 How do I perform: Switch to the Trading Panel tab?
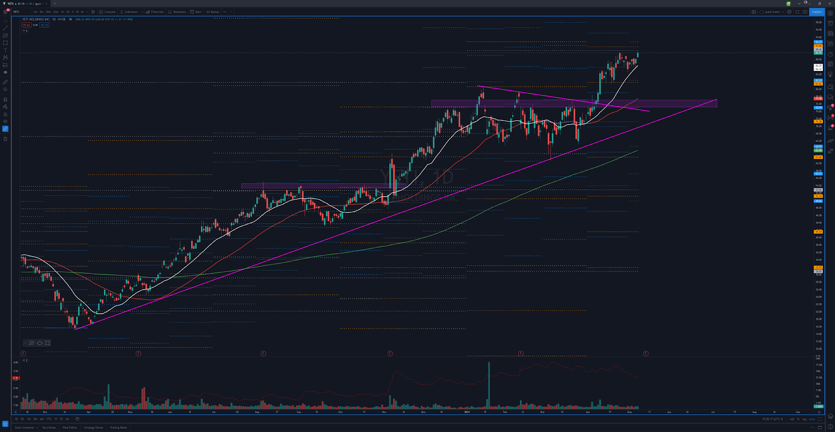click(x=118, y=428)
